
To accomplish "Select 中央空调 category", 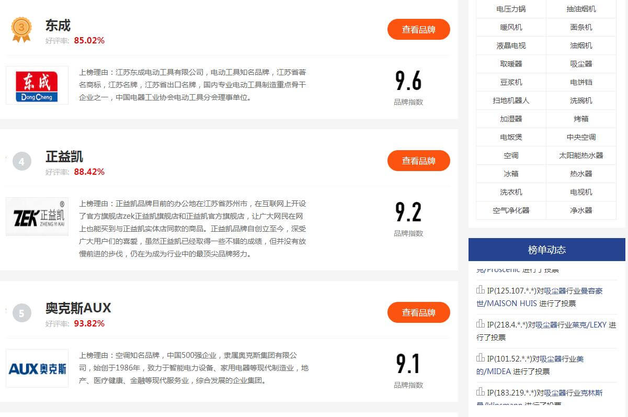I will pos(581,137).
